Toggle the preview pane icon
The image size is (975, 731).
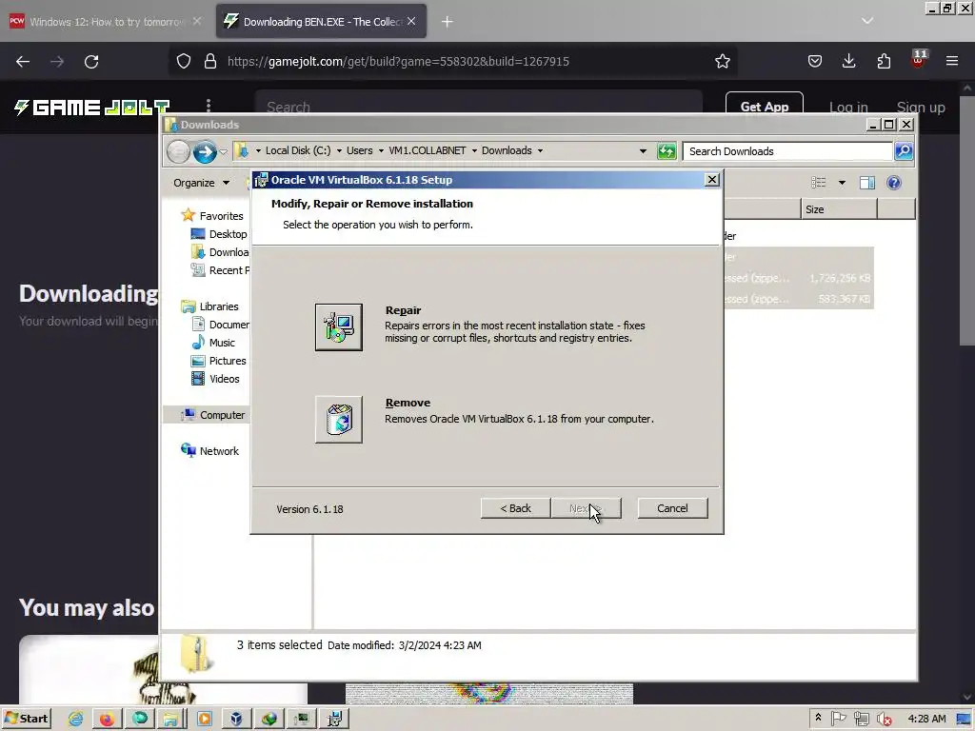coord(866,182)
